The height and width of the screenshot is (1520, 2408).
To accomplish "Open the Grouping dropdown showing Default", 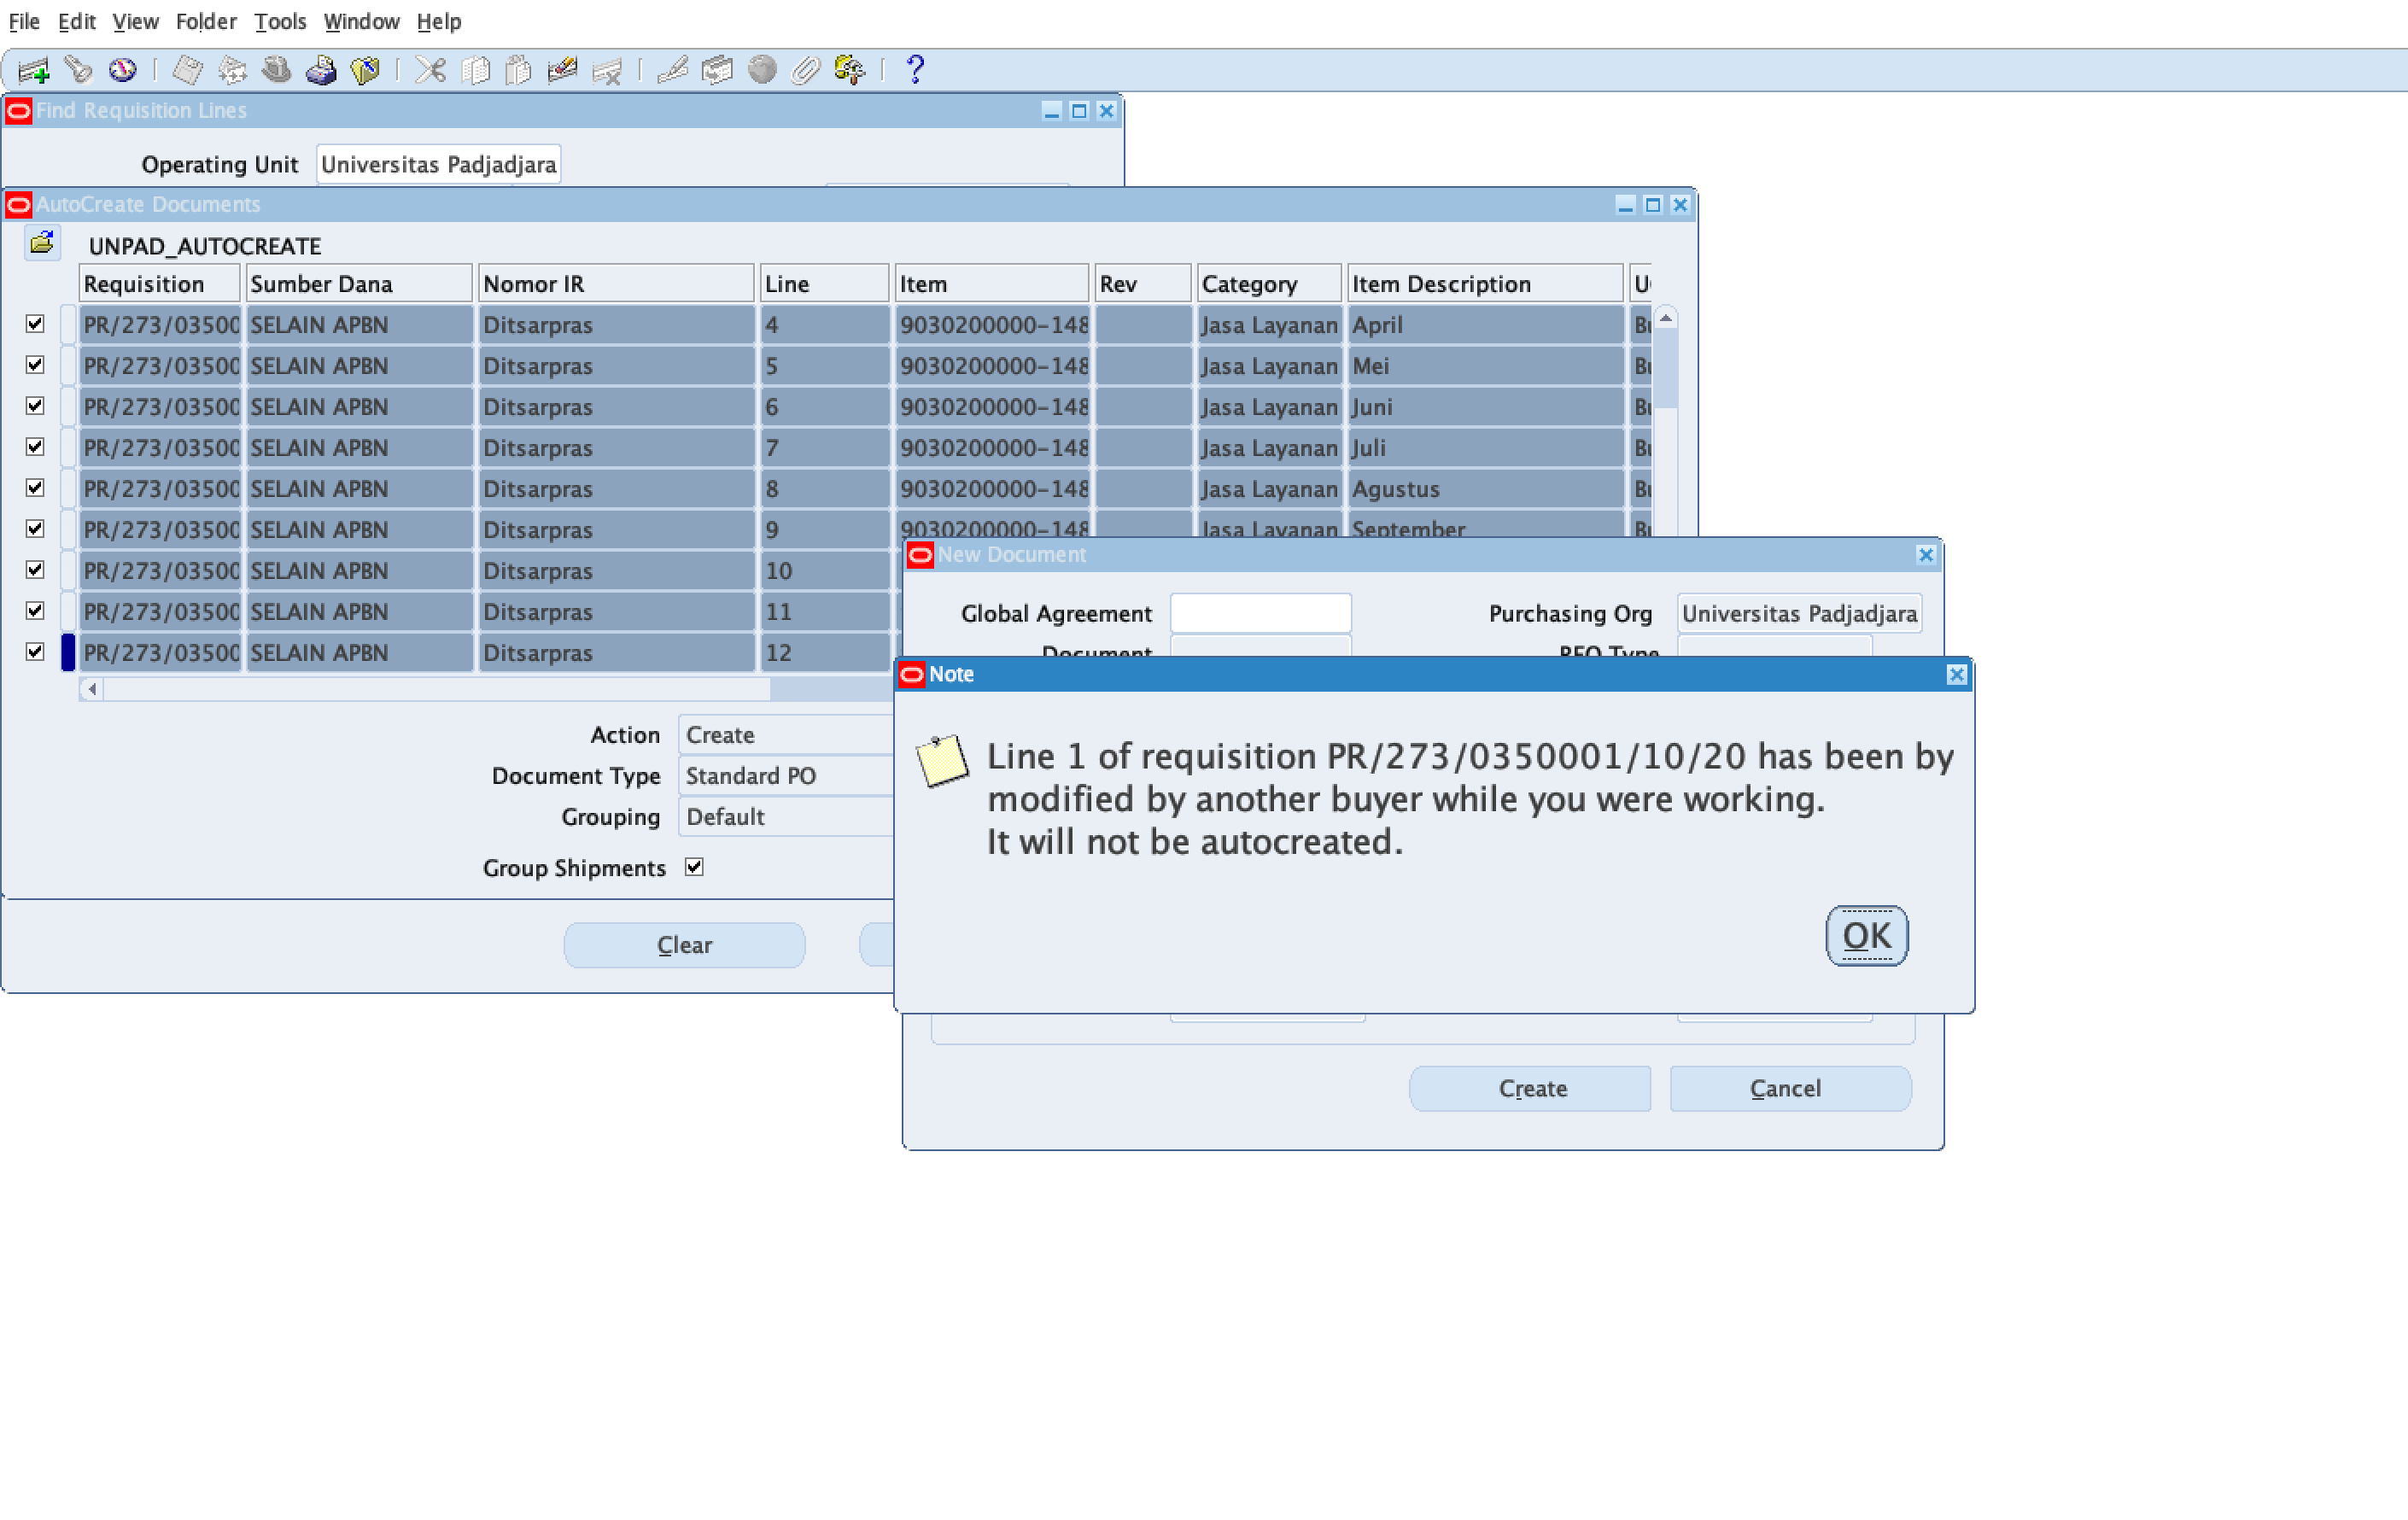I will (x=786, y=817).
